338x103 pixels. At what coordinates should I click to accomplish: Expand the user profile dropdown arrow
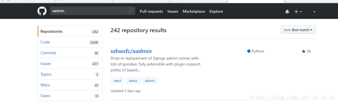(314, 12)
